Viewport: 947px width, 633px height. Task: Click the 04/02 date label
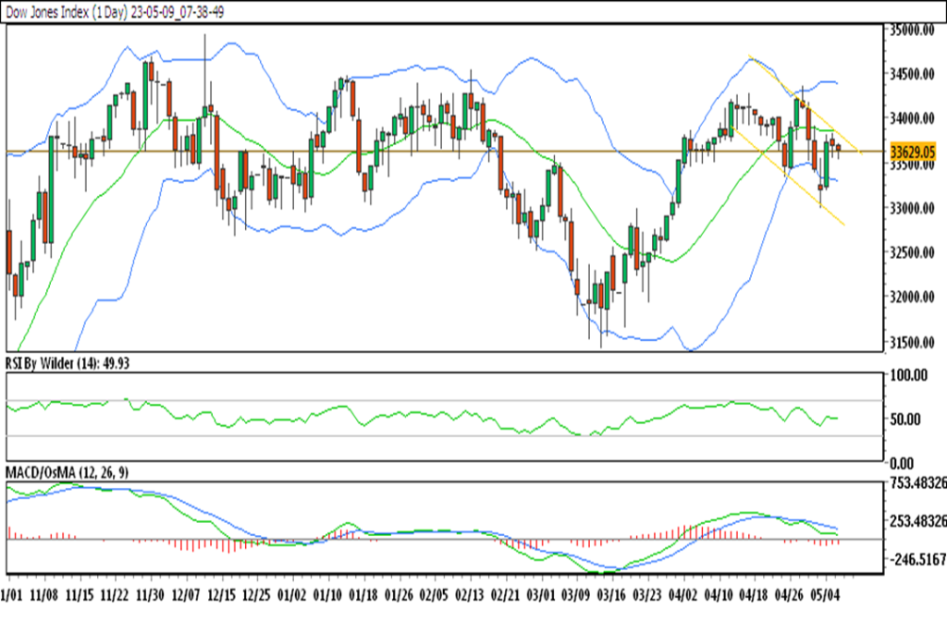click(x=683, y=596)
